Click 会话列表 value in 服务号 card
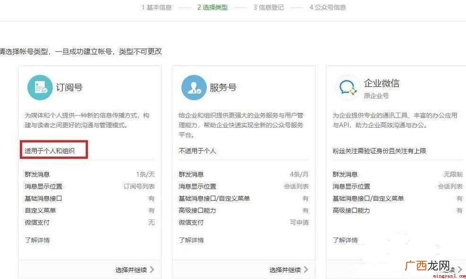 click(297, 187)
